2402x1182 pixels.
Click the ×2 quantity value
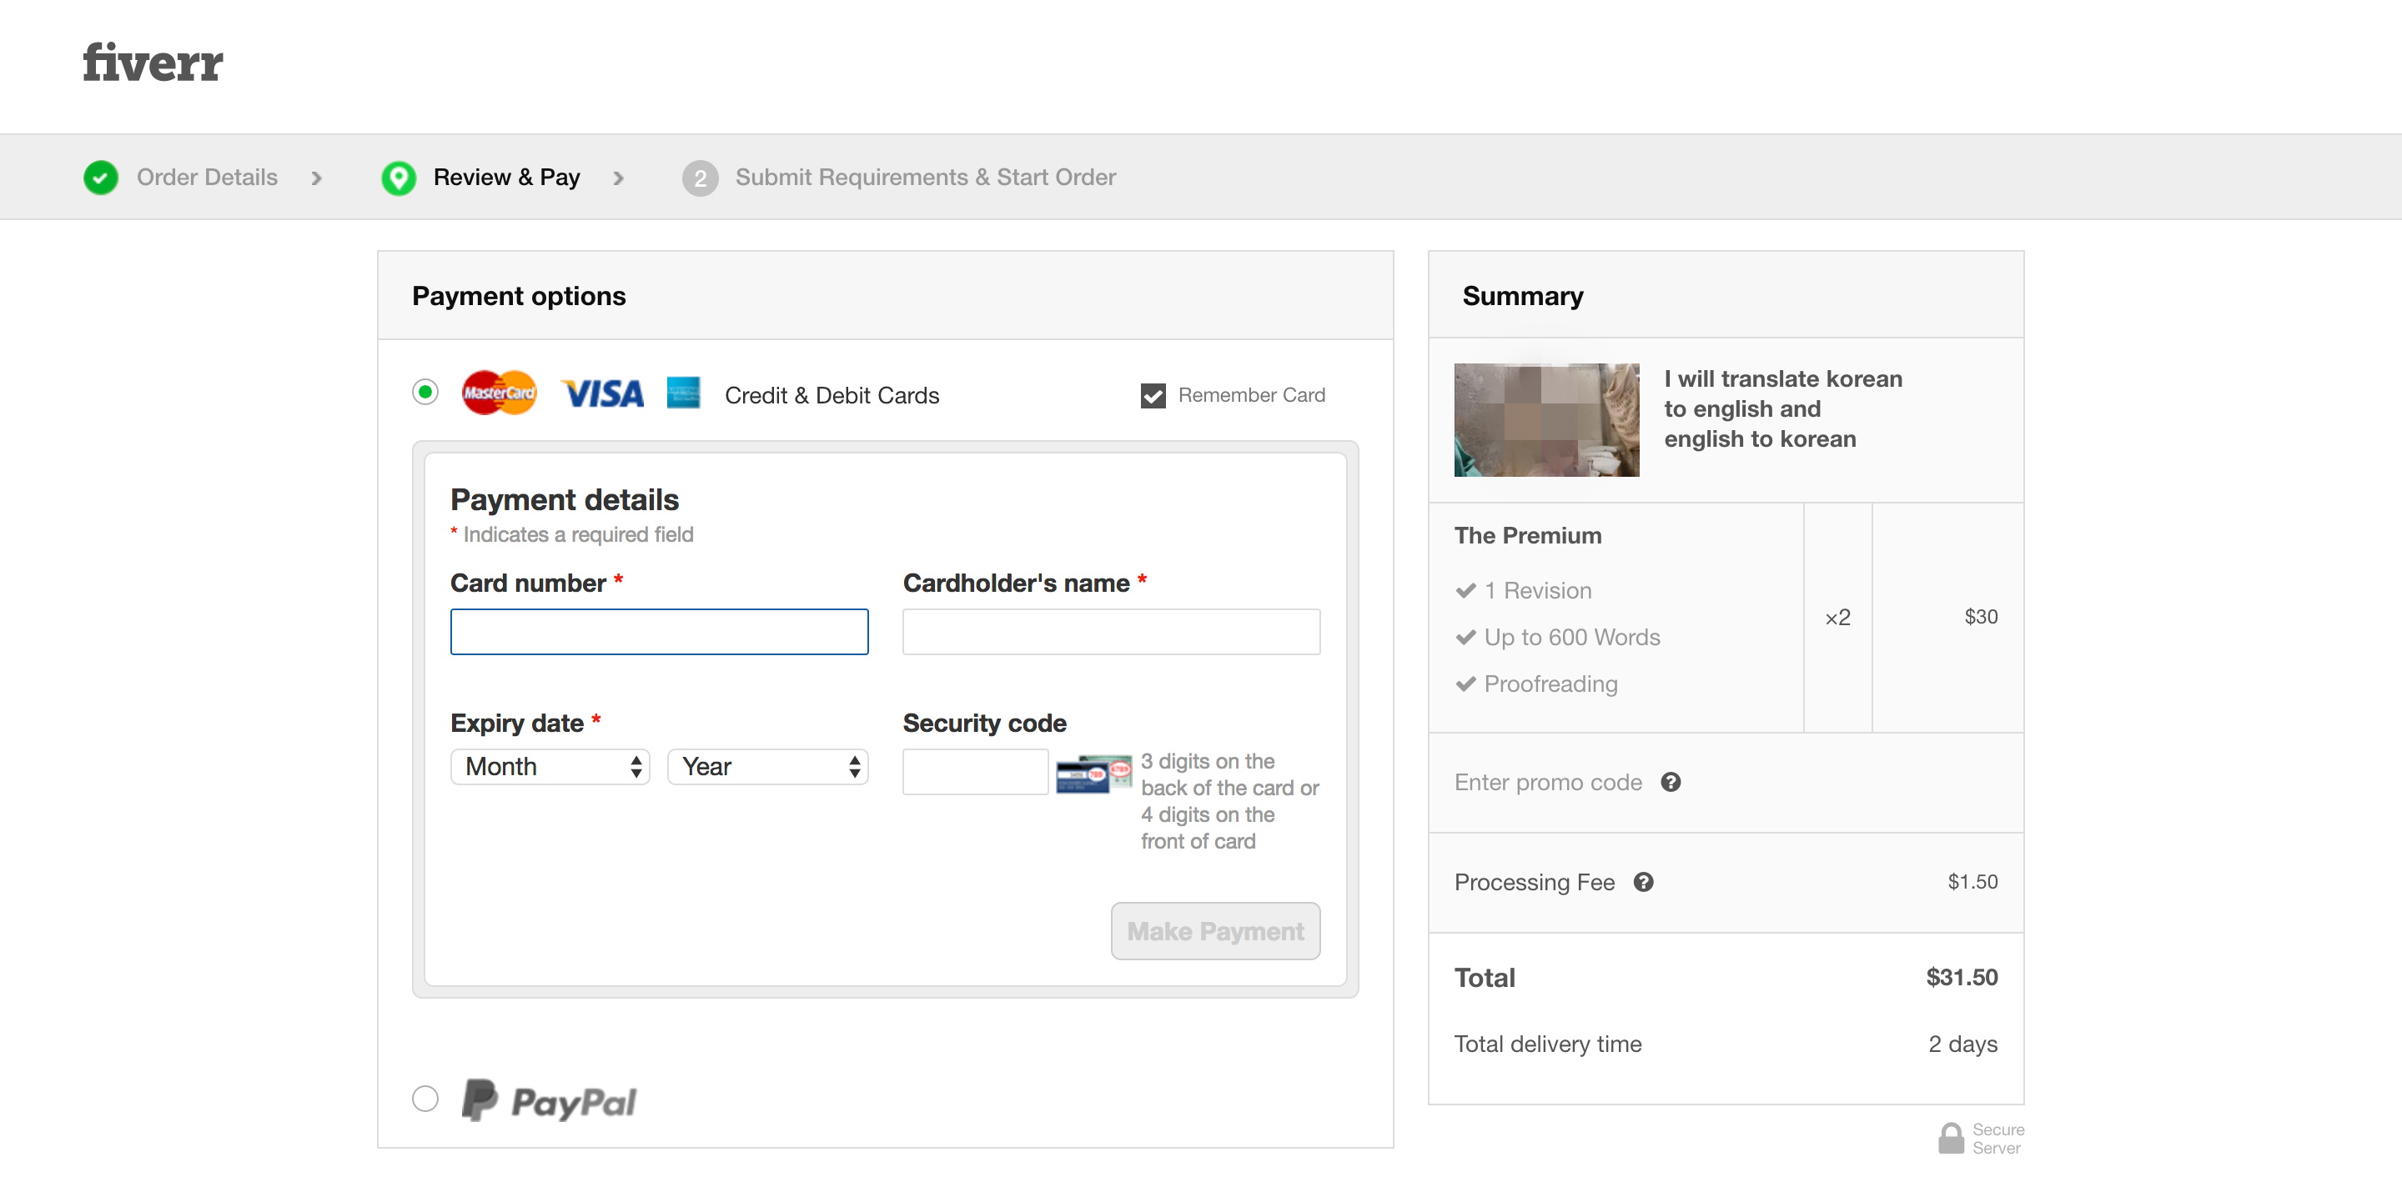coord(1838,617)
